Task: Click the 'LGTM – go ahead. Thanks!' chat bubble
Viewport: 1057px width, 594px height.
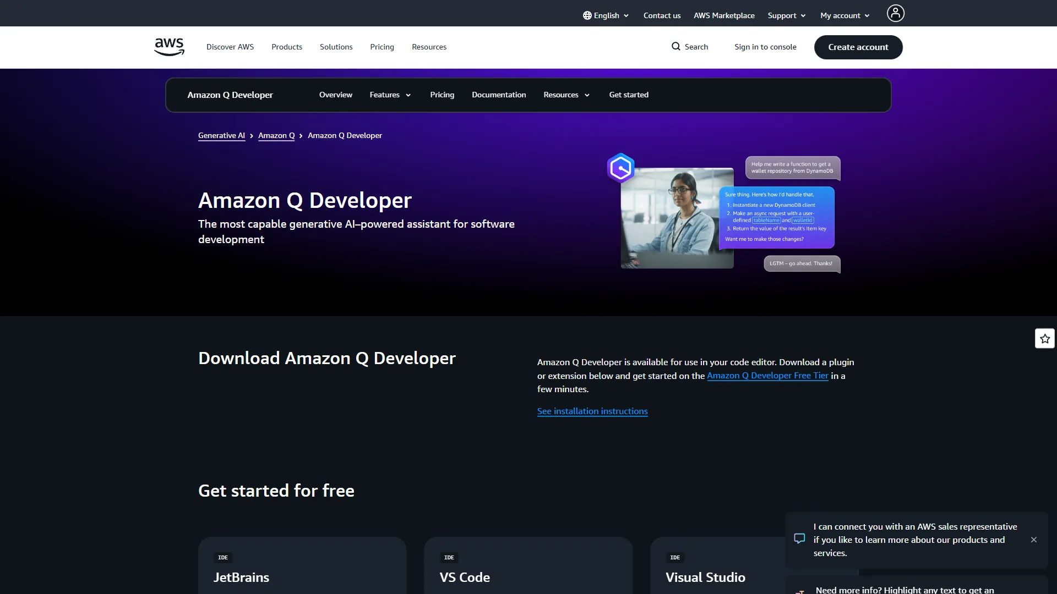Action: coord(802,263)
